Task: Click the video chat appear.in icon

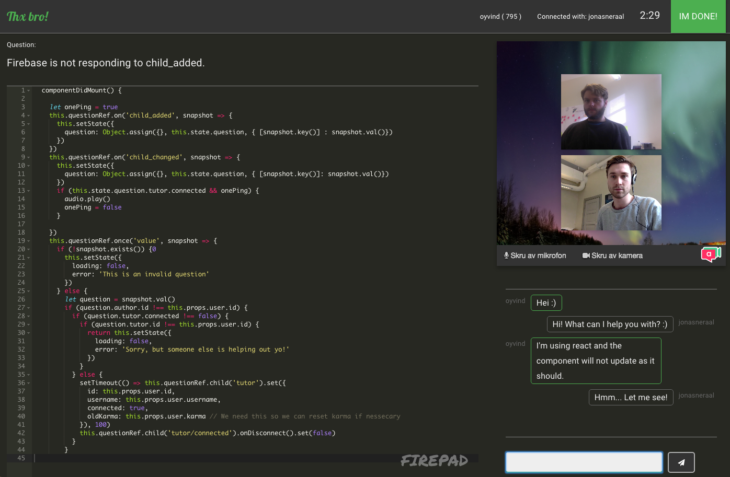Action: click(x=711, y=254)
